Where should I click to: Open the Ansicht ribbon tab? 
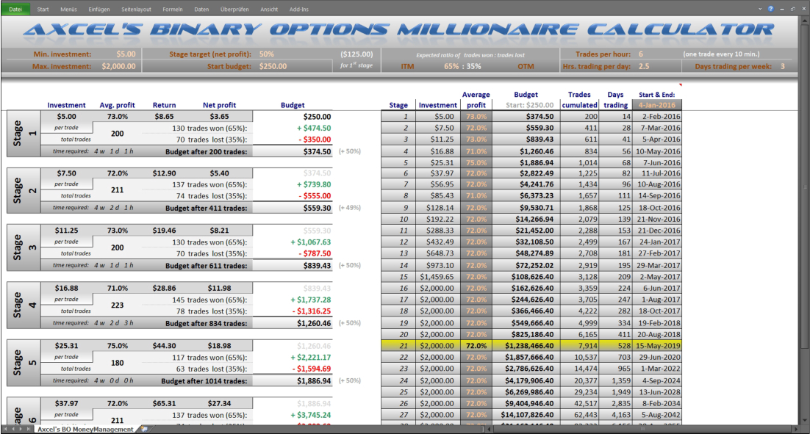click(269, 9)
